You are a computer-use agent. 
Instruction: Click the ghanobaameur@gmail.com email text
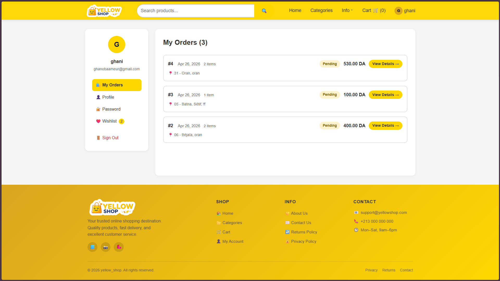click(x=117, y=69)
